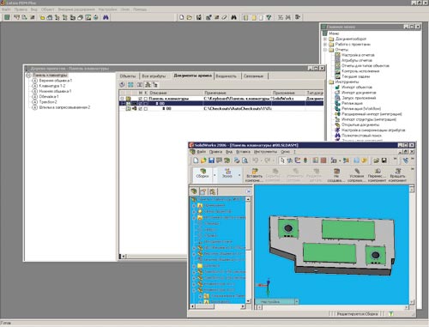Click the Запуск приложений icon in menu panel
The width and height of the screenshot is (429, 327).
pyautogui.click(x=337, y=98)
